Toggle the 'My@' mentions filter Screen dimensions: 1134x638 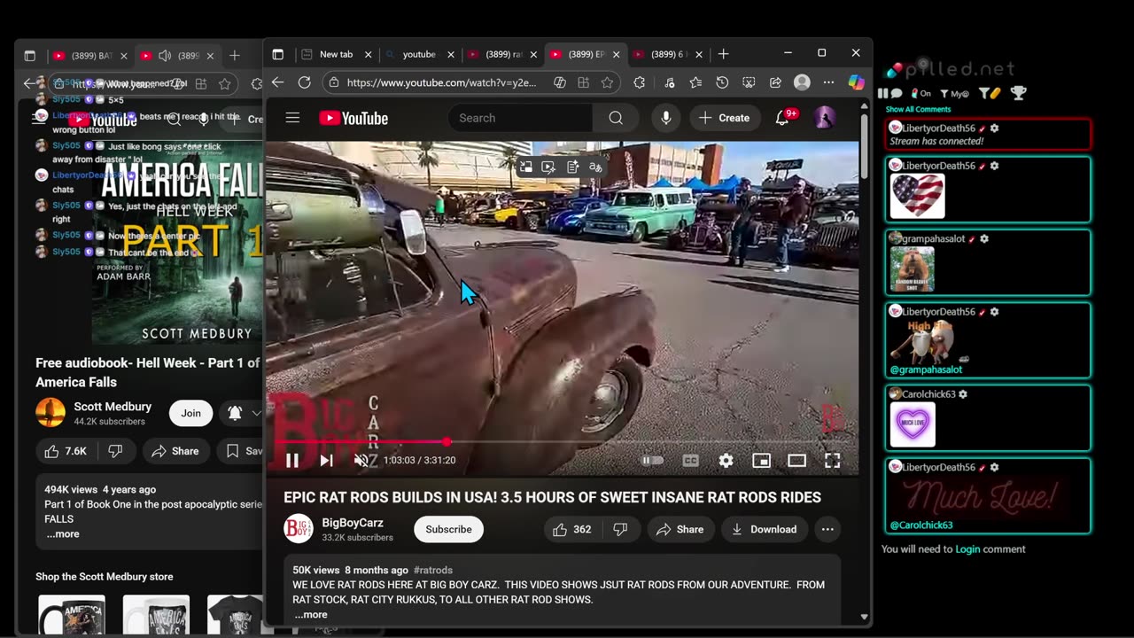(954, 93)
